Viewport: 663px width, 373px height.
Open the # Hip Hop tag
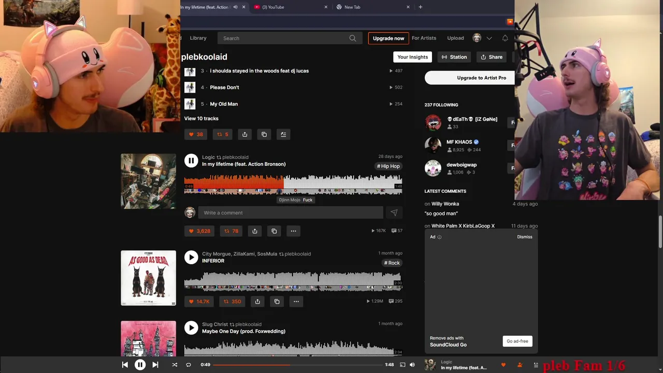[388, 166]
